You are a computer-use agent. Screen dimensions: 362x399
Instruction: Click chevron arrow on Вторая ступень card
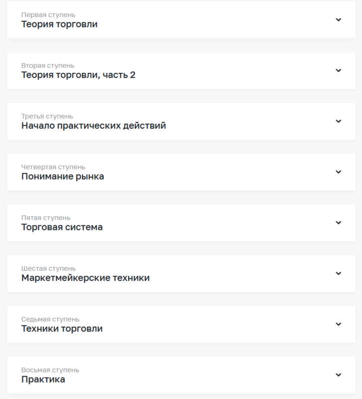339,70
